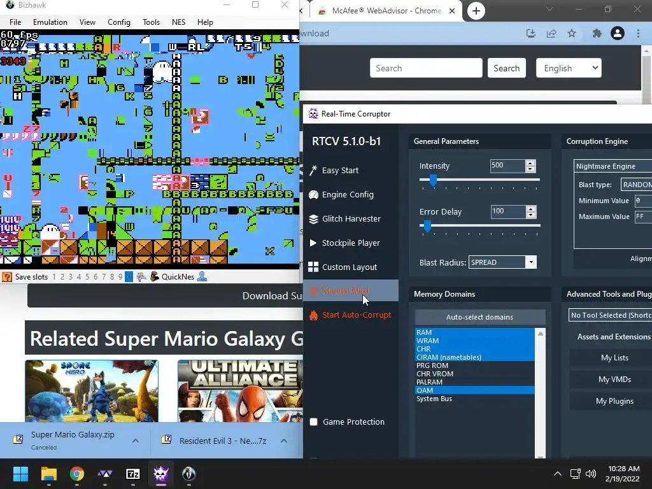Enable the Game Protection checkbox
Image resolution: width=652 pixels, height=489 pixels.
[x=314, y=422]
